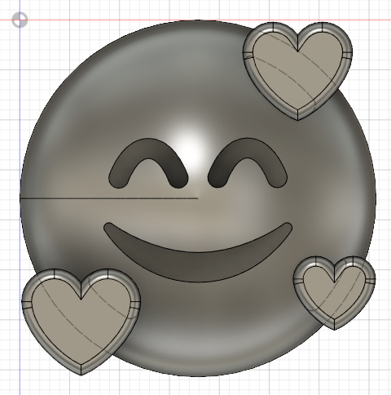
Task: Click the right smiling eye cutout
Action: point(248,163)
